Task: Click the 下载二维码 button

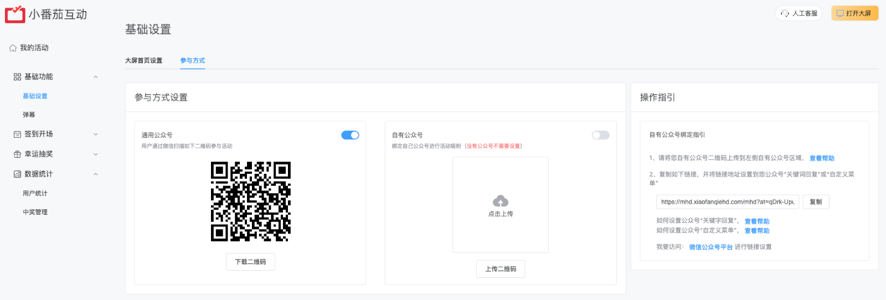Action: [x=250, y=262]
